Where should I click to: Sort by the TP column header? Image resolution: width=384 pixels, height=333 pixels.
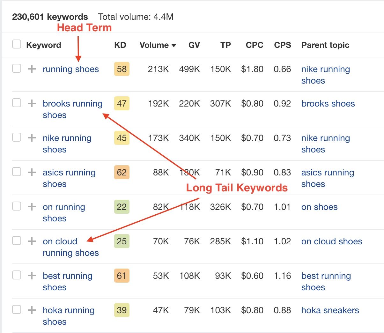[x=225, y=45]
